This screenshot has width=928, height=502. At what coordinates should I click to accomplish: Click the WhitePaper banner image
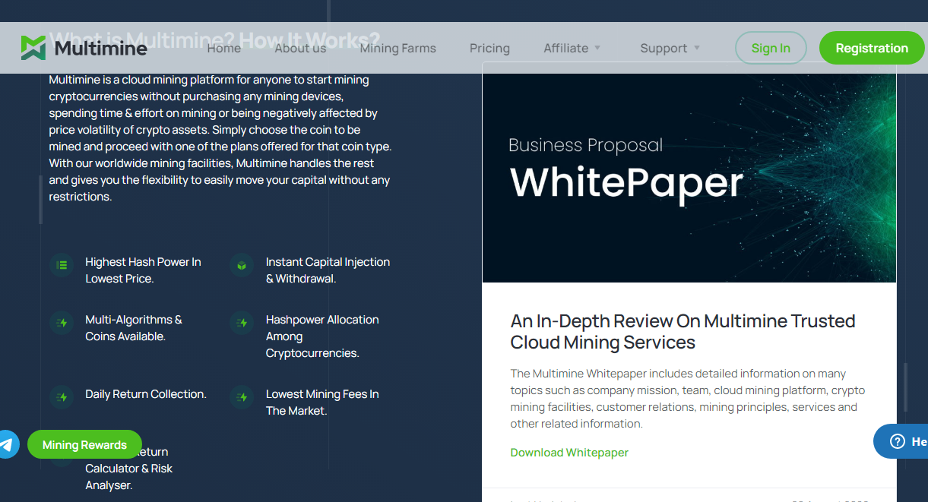coord(689,178)
